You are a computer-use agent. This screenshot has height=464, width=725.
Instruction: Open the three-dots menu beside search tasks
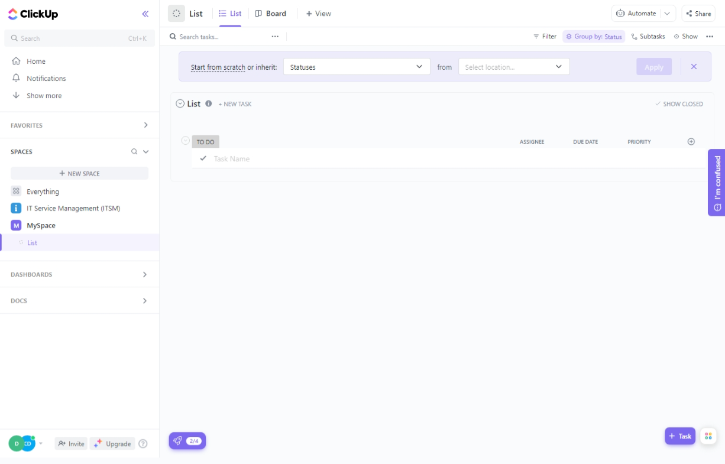275,37
